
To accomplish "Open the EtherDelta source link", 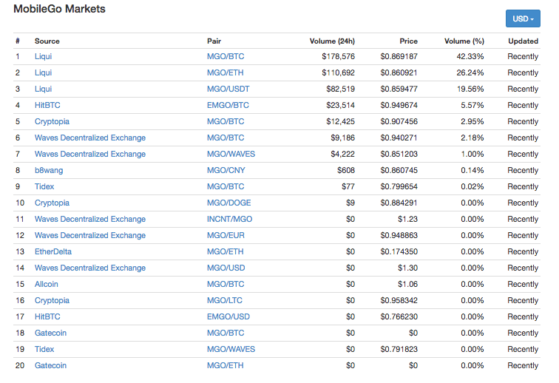I will (x=53, y=251).
